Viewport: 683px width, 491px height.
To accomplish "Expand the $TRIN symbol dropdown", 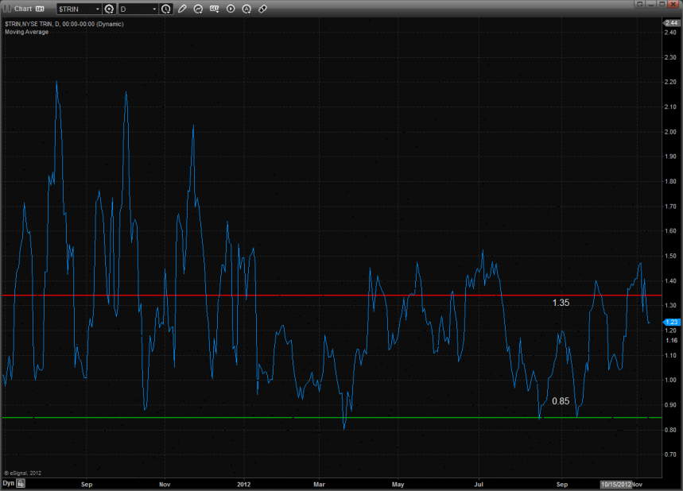I will click(x=97, y=9).
